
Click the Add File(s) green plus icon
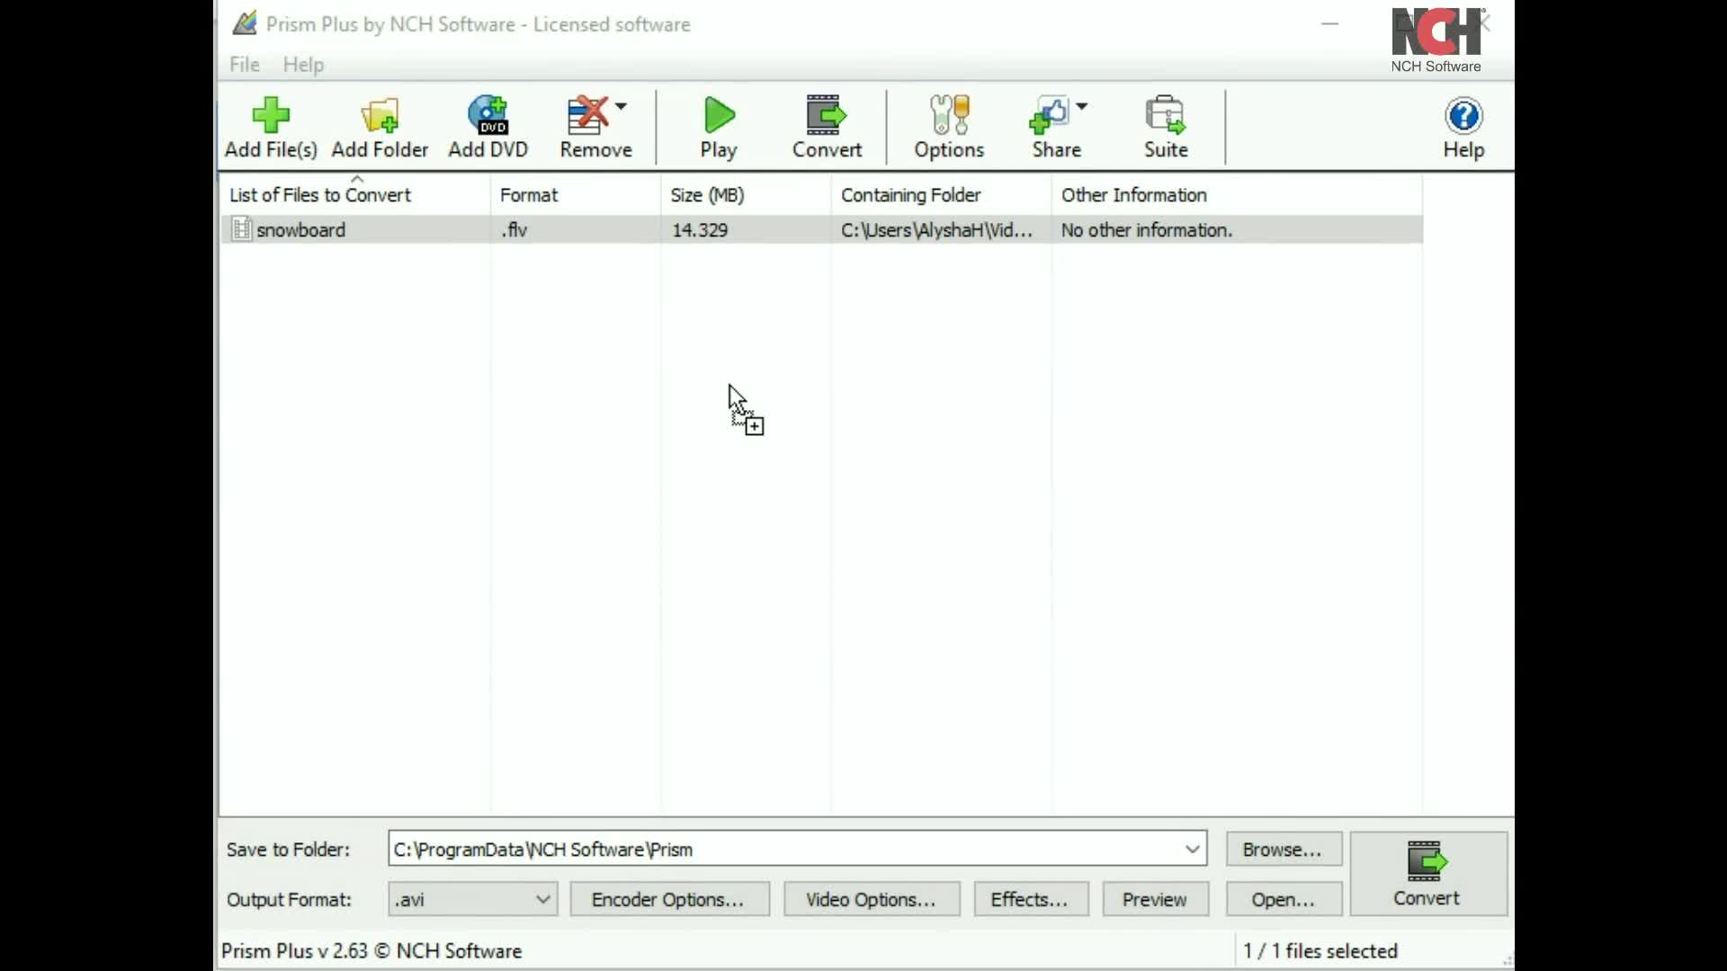[271, 116]
